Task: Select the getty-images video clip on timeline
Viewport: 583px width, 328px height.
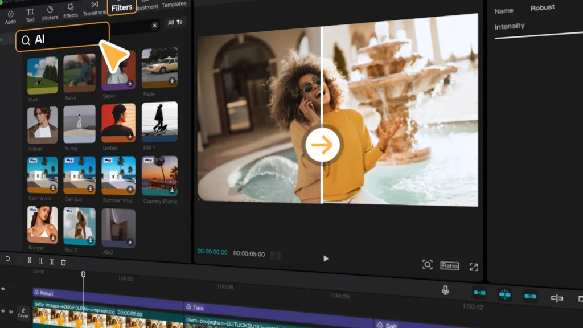Action: coord(108,315)
